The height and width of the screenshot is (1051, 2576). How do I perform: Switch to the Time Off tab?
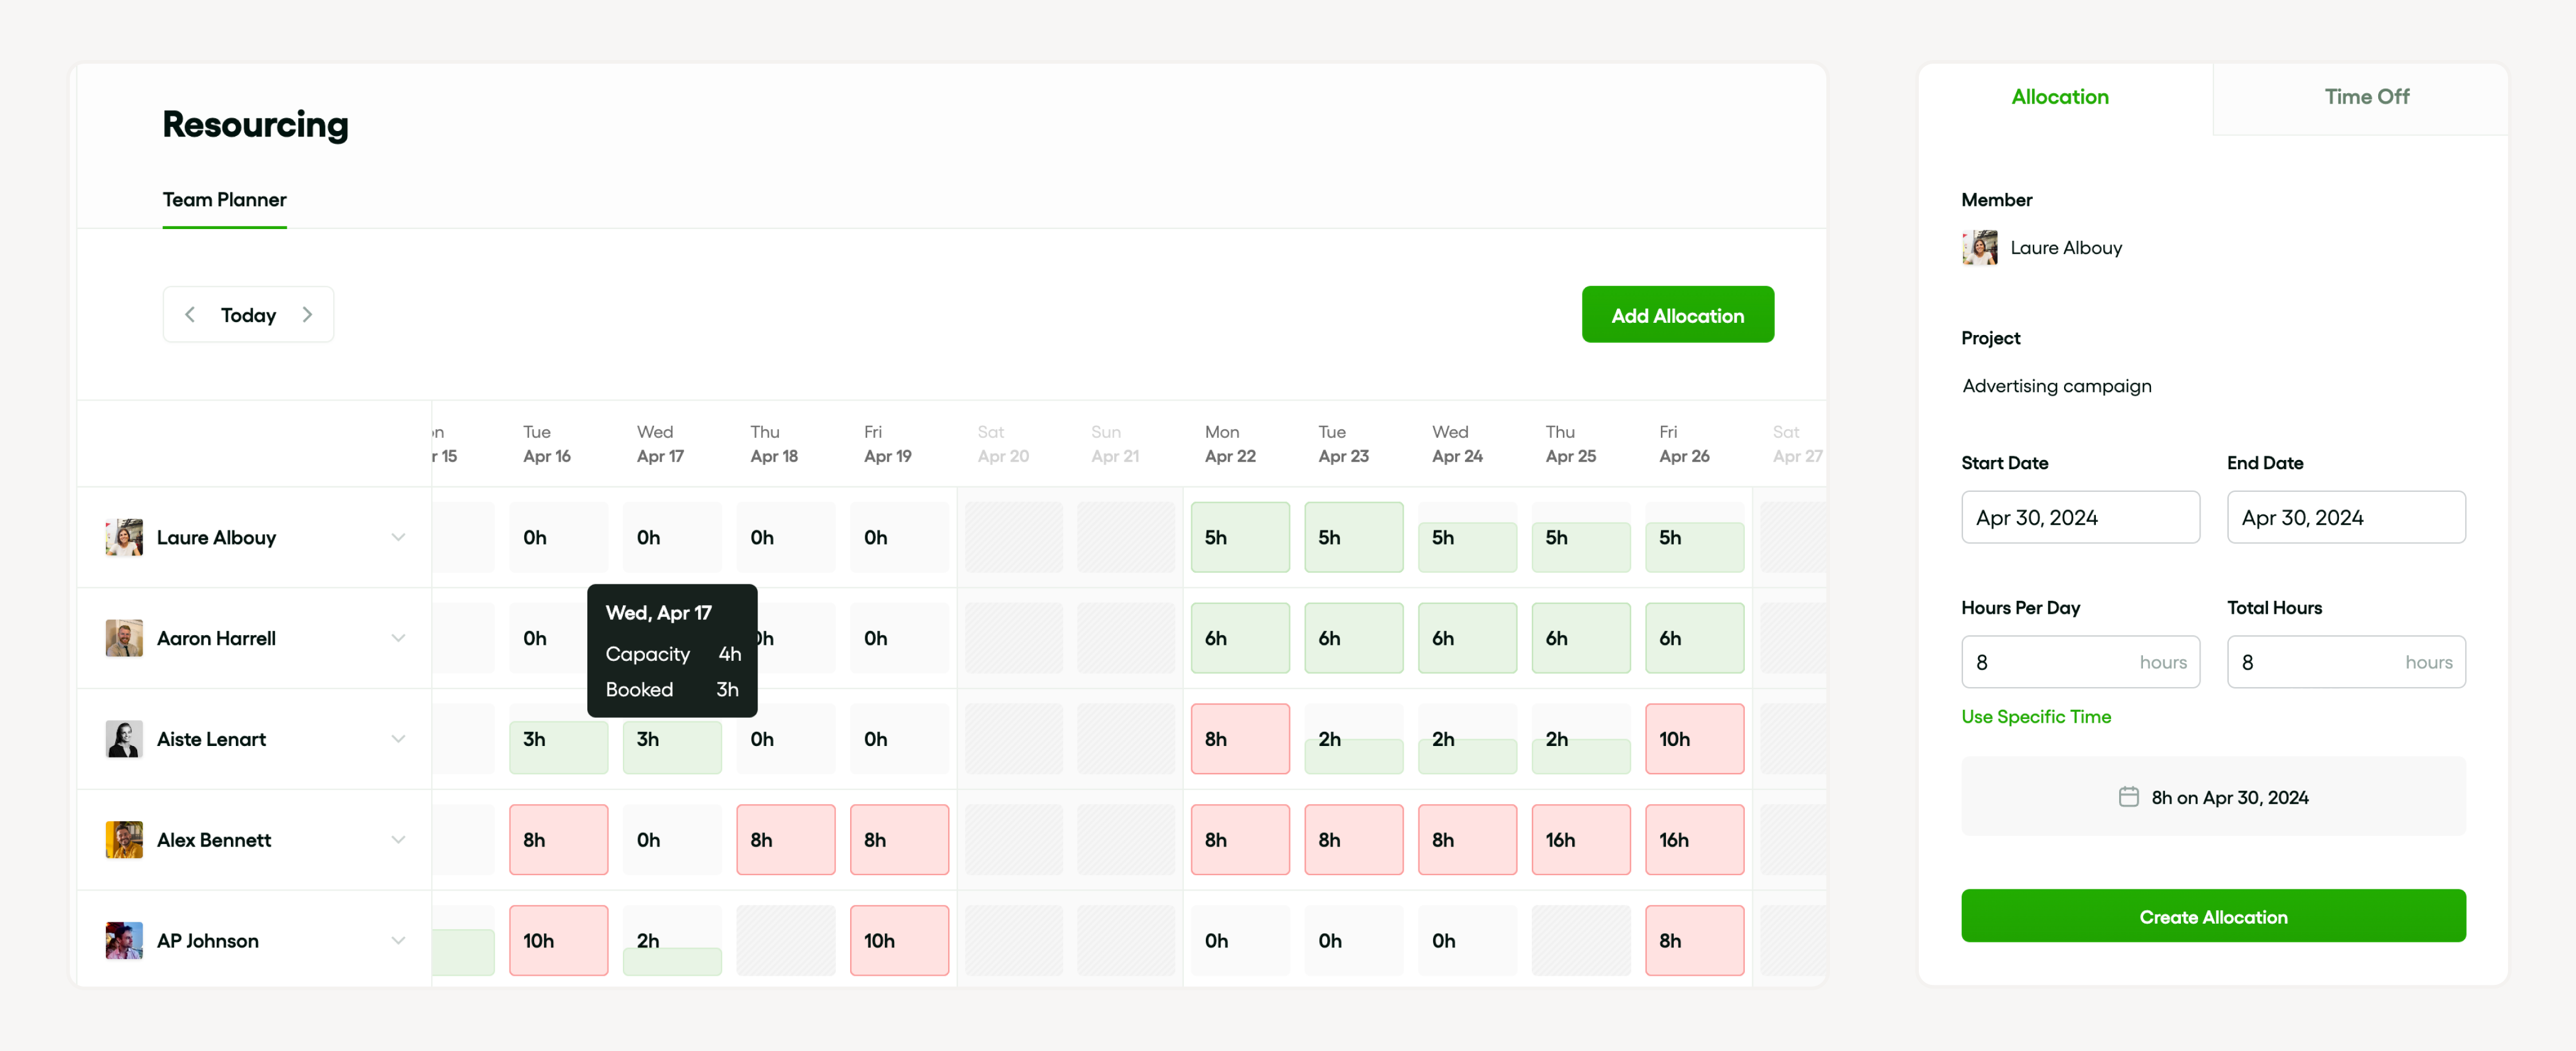(2365, 97)
